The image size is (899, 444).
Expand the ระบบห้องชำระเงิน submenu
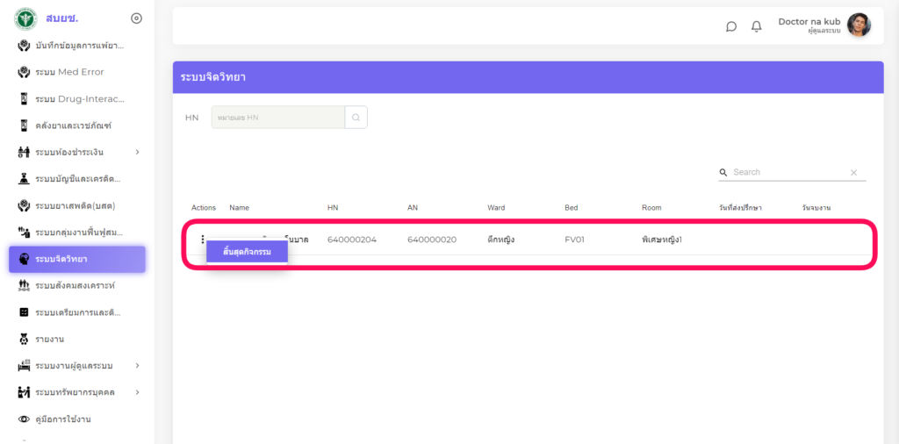coord(137,153)
